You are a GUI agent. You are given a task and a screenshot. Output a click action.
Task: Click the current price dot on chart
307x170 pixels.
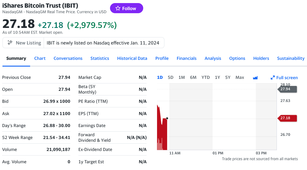(x=167, y=118)
